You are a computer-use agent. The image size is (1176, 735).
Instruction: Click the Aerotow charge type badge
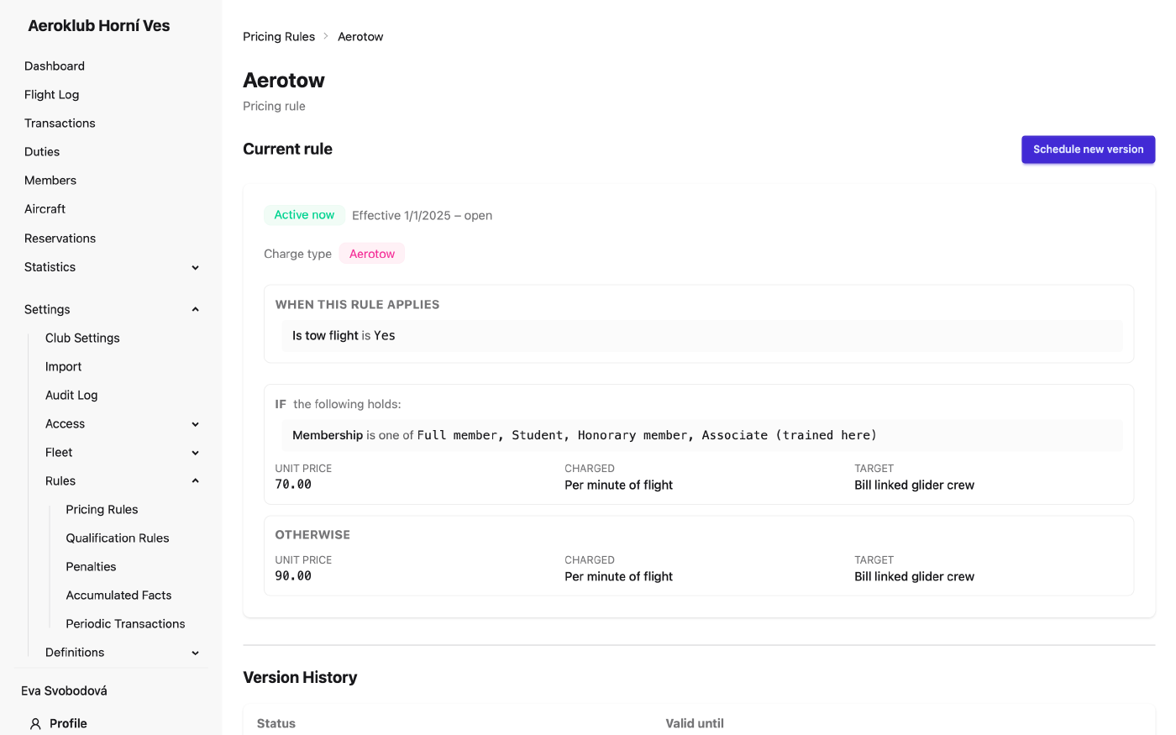[x=372, y=254]
